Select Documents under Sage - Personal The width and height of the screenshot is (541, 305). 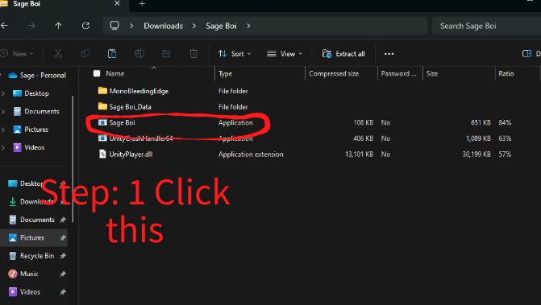pos(36,111)
